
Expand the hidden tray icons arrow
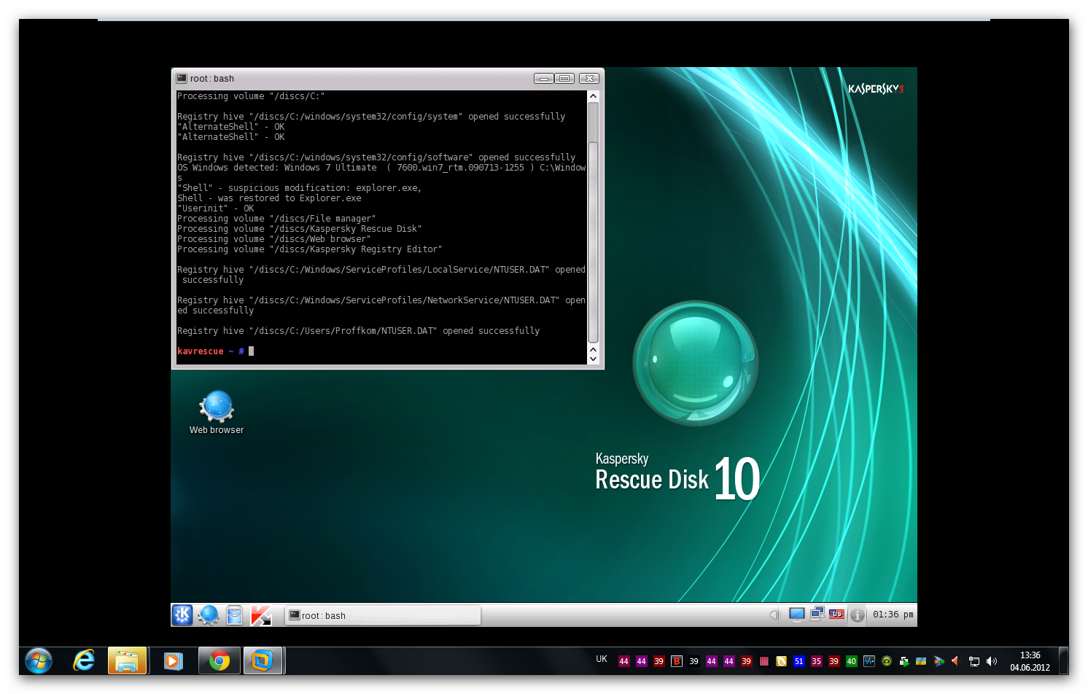click(774, 615)
